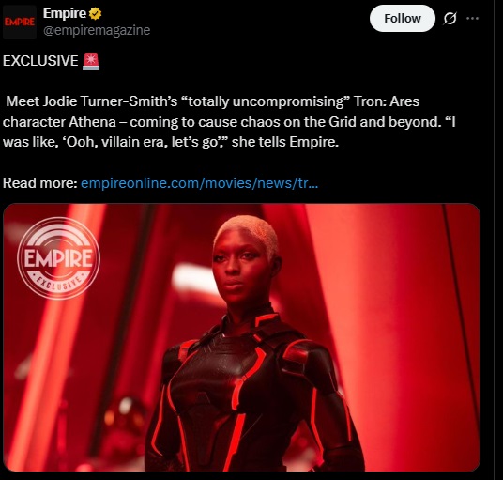Click the character name Athena in the post
The width and height of the screenshot is (503, 480).
point(92,122)
